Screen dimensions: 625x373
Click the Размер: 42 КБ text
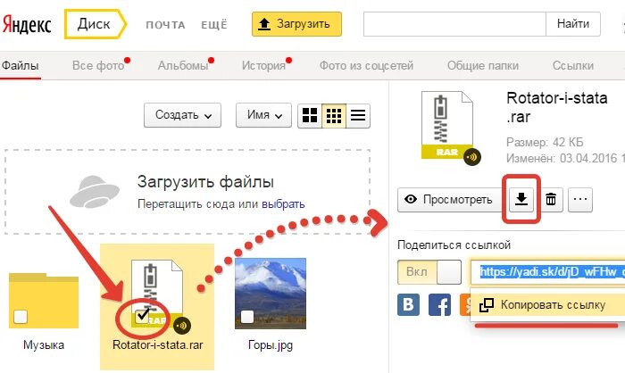click(x=545, y=142)
